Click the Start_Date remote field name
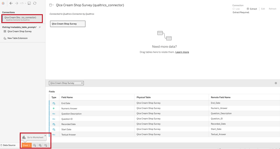Screen dimensions: 280x149 coord(216,129)
